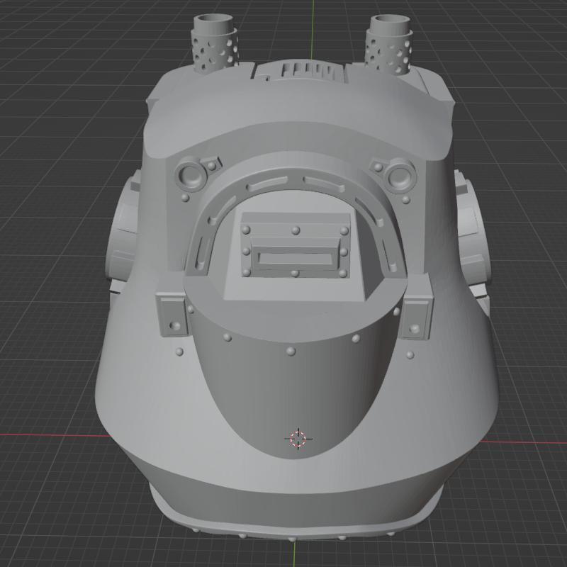
Task: Click the left circular lens port
Action: coord(191,174)
